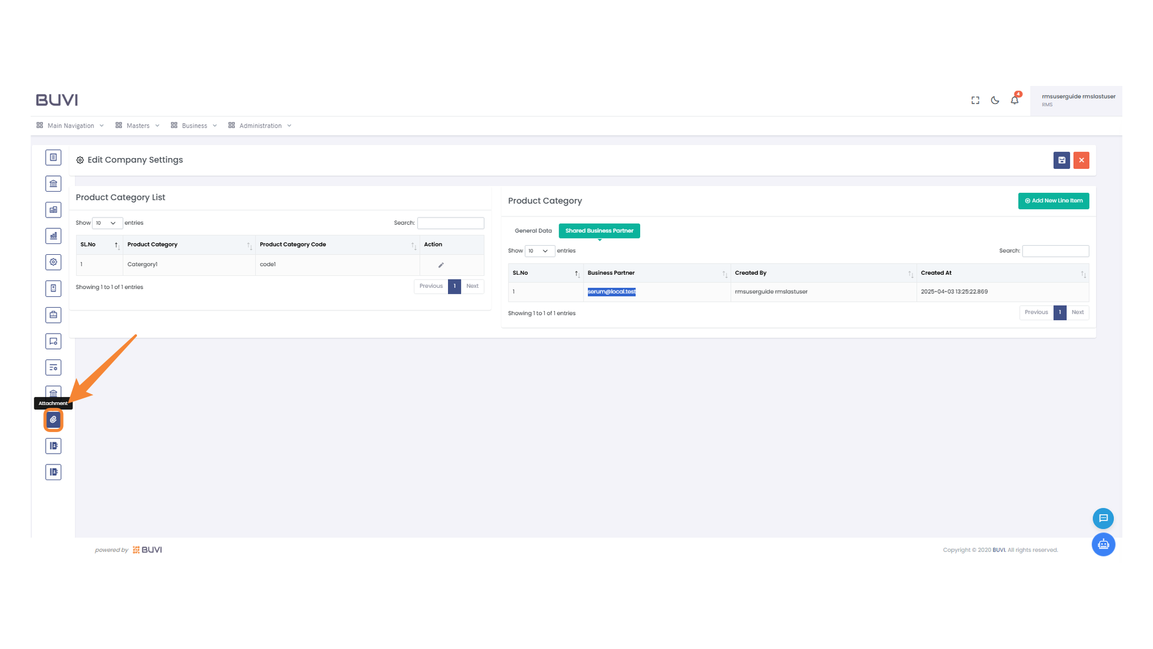1153x649 pixels.
Task: Expand the Administration menu dropdown
Action: tap(260, 125)
